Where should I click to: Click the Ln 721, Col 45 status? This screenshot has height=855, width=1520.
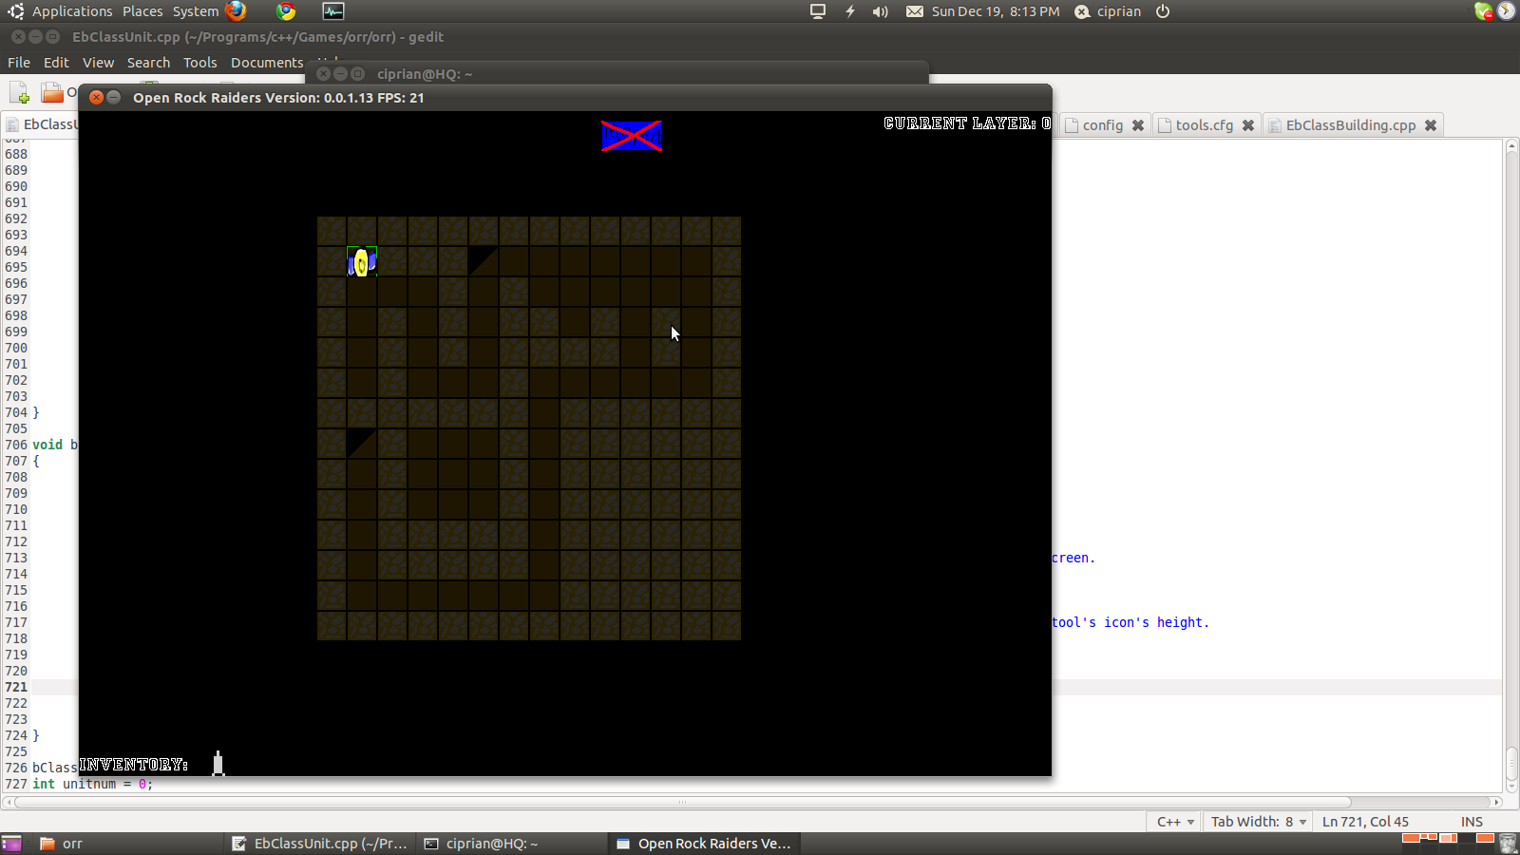click(1365, 822)
